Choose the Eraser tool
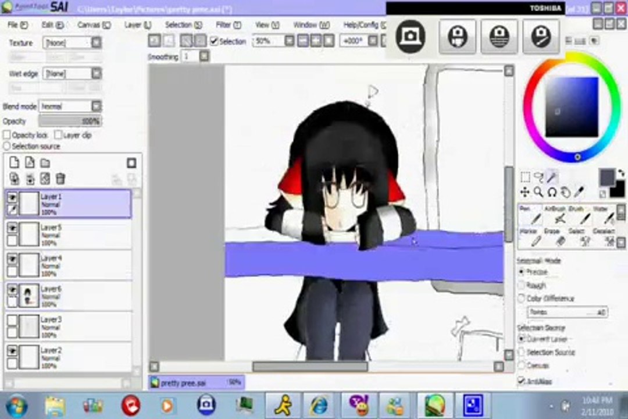 556,238
